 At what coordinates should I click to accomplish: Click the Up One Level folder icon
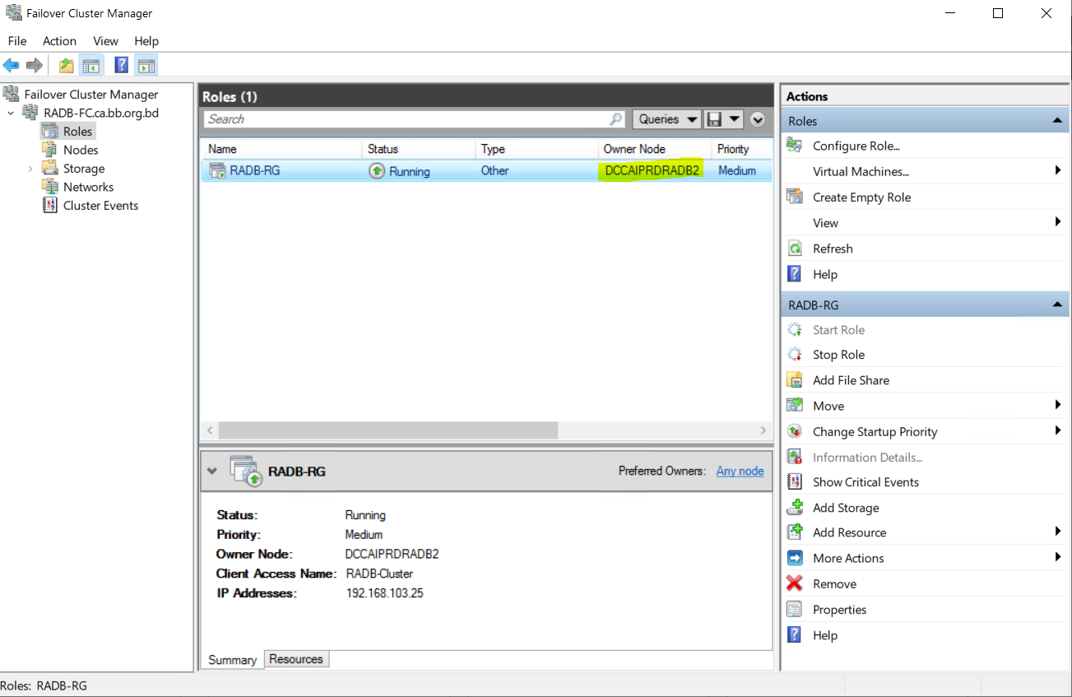[x=67, y=65]
